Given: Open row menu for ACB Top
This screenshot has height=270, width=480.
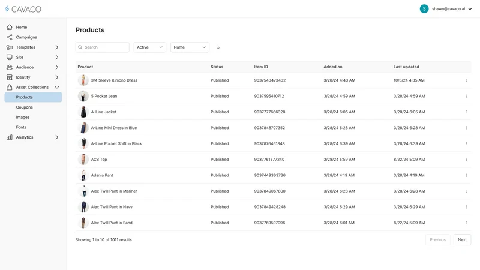Looking at the screenshot, I should (467, 160).
